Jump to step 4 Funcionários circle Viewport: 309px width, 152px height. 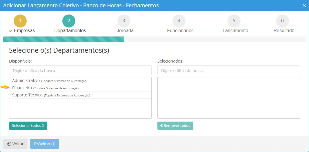(x=179, y=21)
